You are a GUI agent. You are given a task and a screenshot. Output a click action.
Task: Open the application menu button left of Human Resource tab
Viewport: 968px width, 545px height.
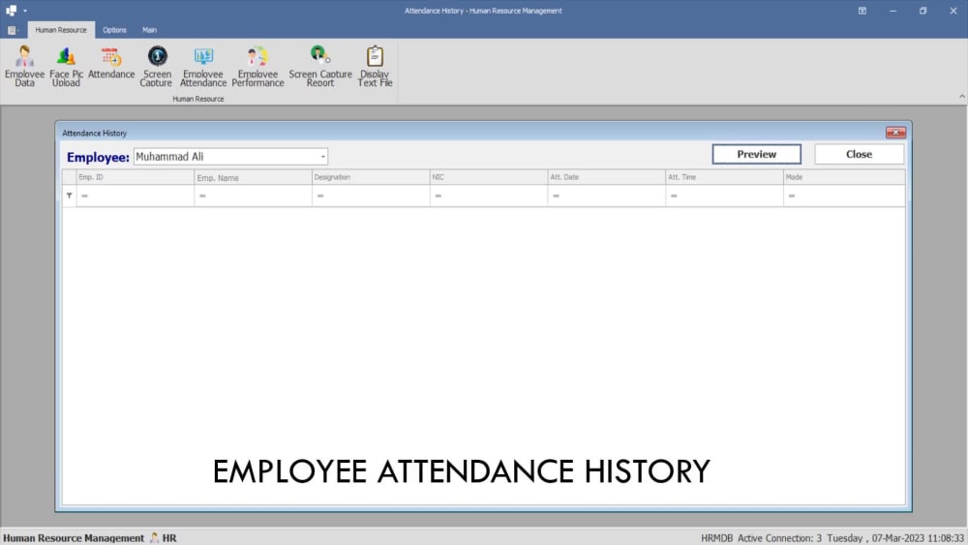[13, 30]
